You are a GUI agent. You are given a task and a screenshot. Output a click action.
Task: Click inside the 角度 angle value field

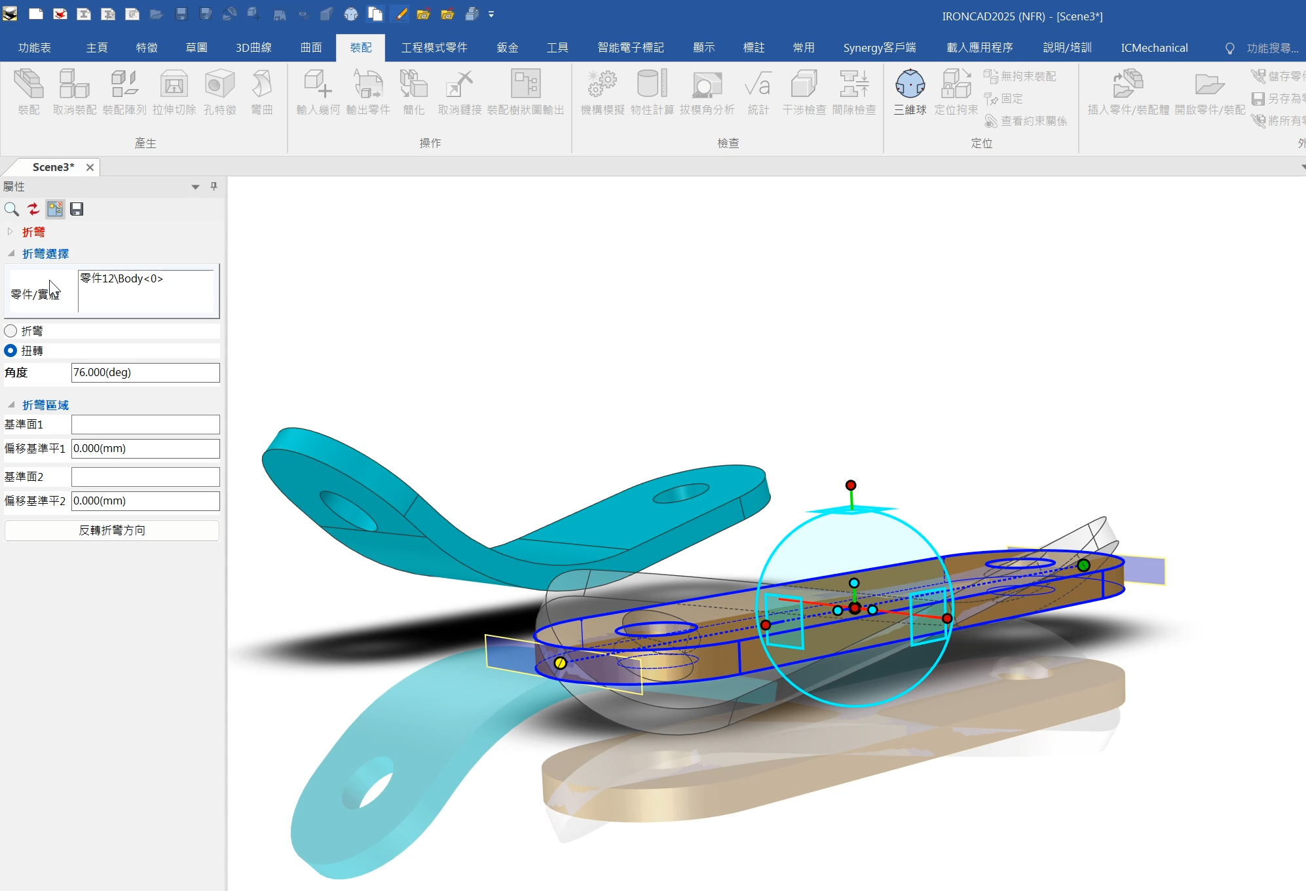145,372
